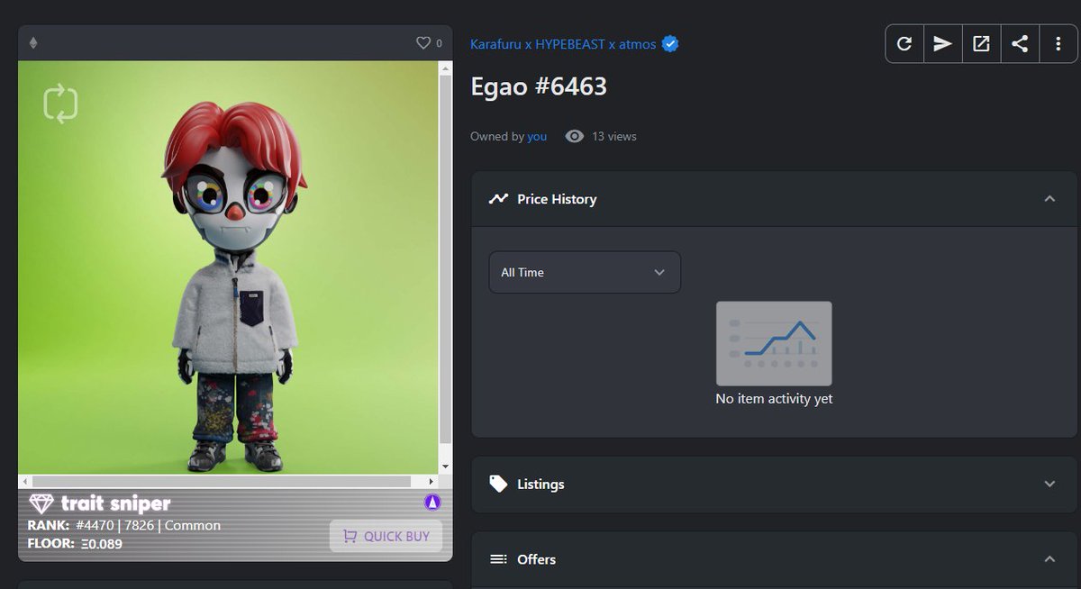Image resolution: width=1081 pixels, height=589 pixels.
Task: Click the Price History trend icon
Action: (498, 199)
